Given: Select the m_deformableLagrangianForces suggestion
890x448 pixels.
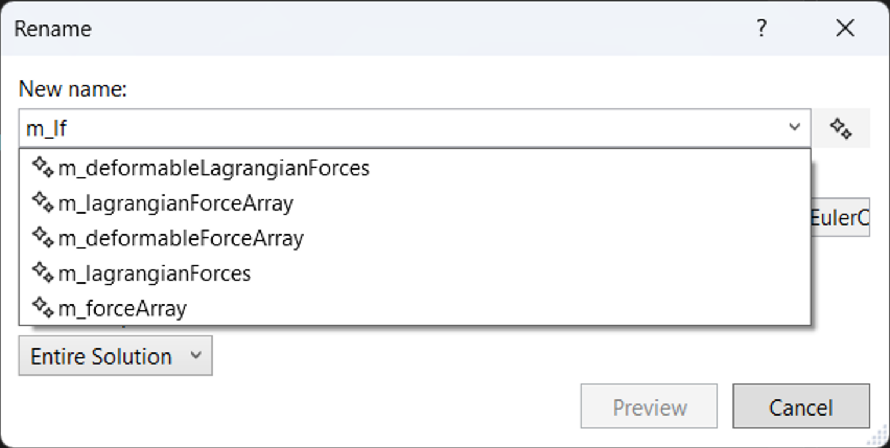Looking at the screenshot, I should (x=214, y=168).
